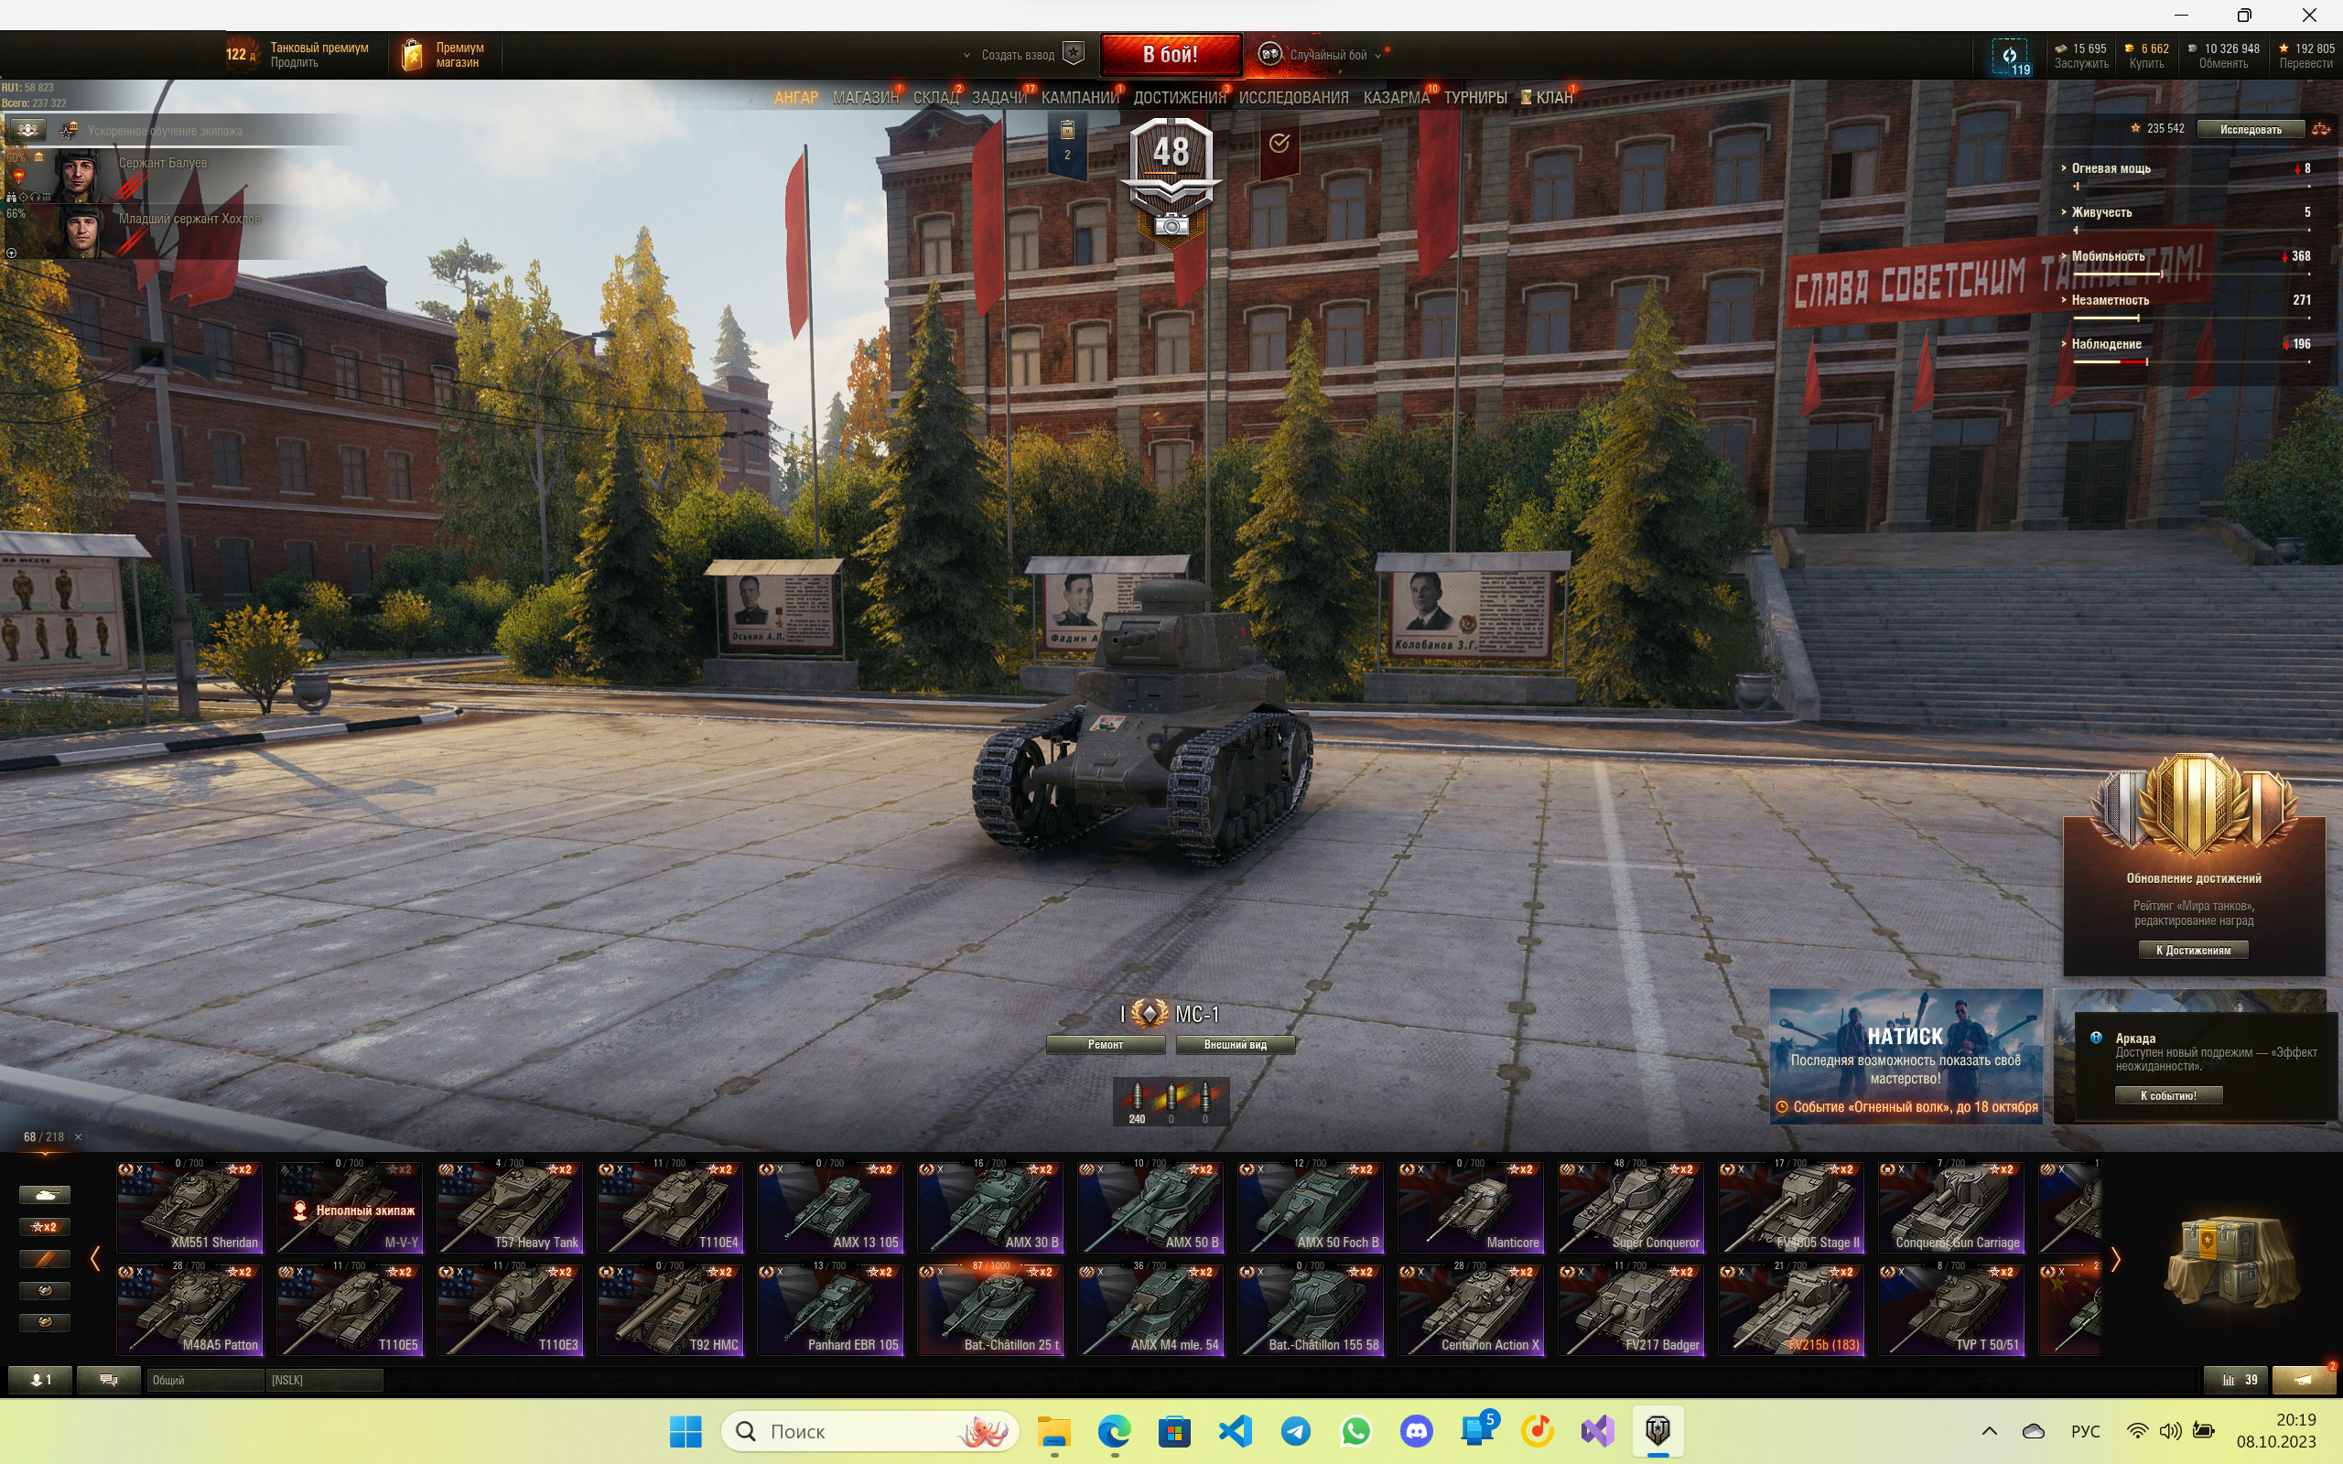Open the session statistics button showing 39
Screen dimensions: 2343x1464
coord(2235,1380)
